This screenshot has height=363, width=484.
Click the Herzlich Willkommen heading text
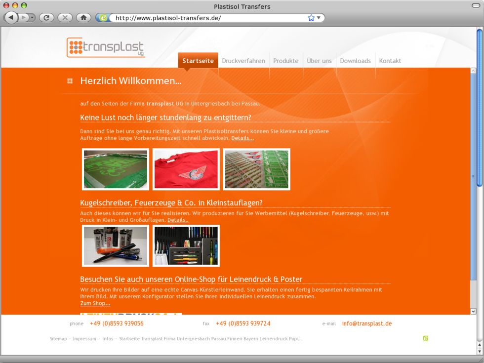pyautogui.click(x=130, y=81)
